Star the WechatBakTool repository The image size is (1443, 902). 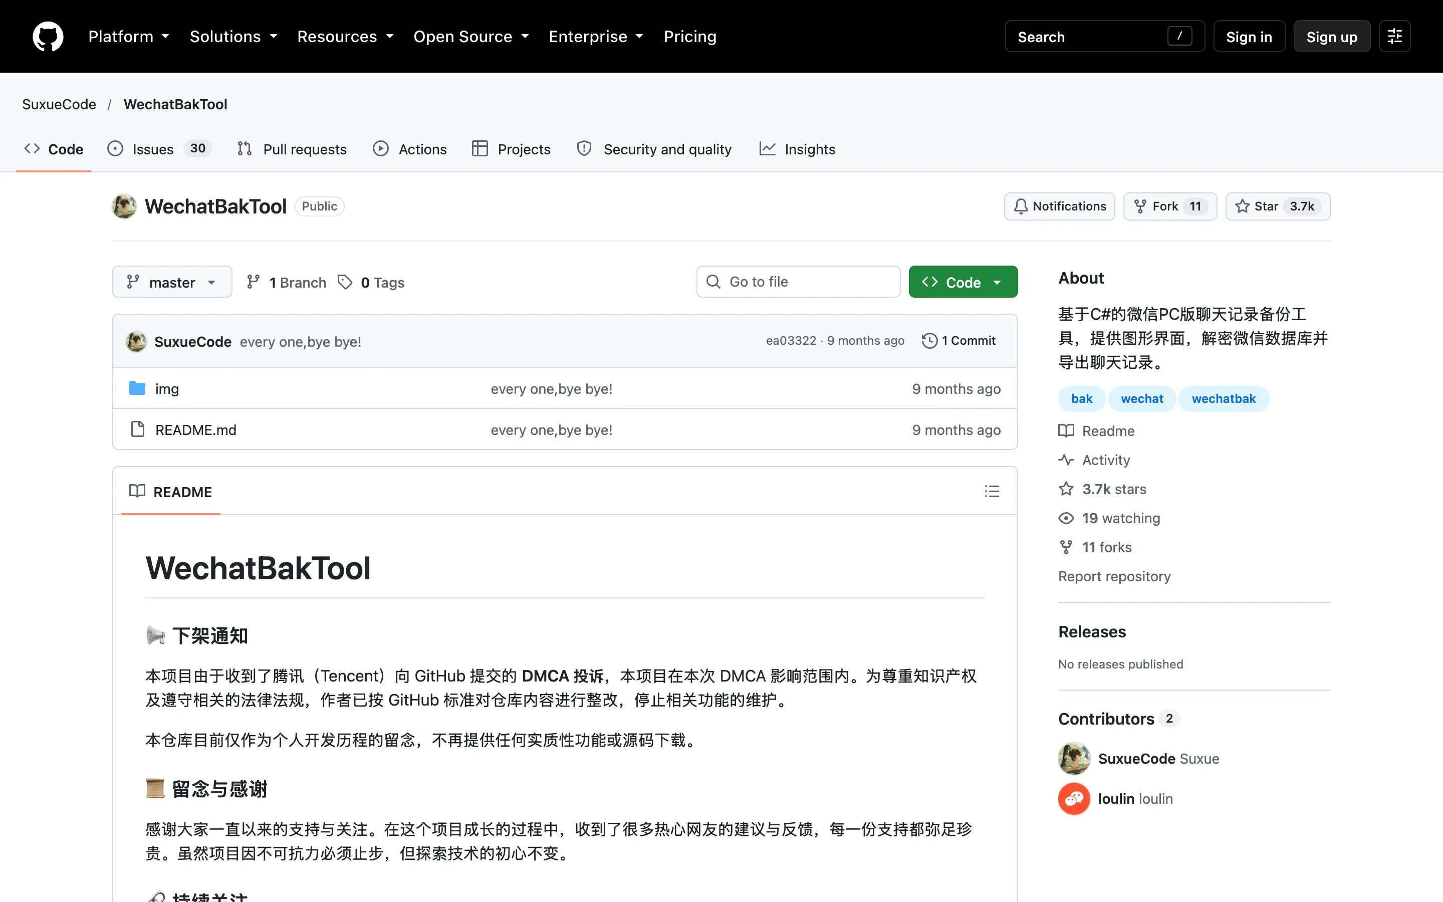point(1277,206)
